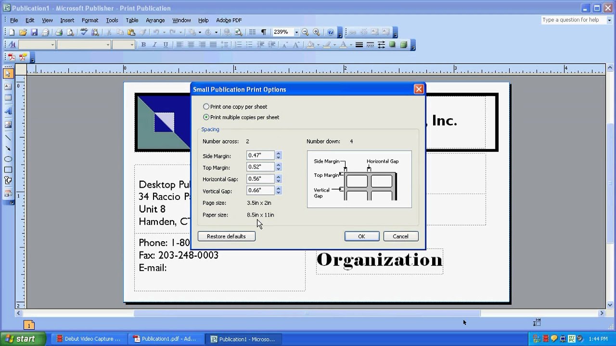Click the Arrow Style icon
This screenshot has height=346, width=616.
pos(381,45)
